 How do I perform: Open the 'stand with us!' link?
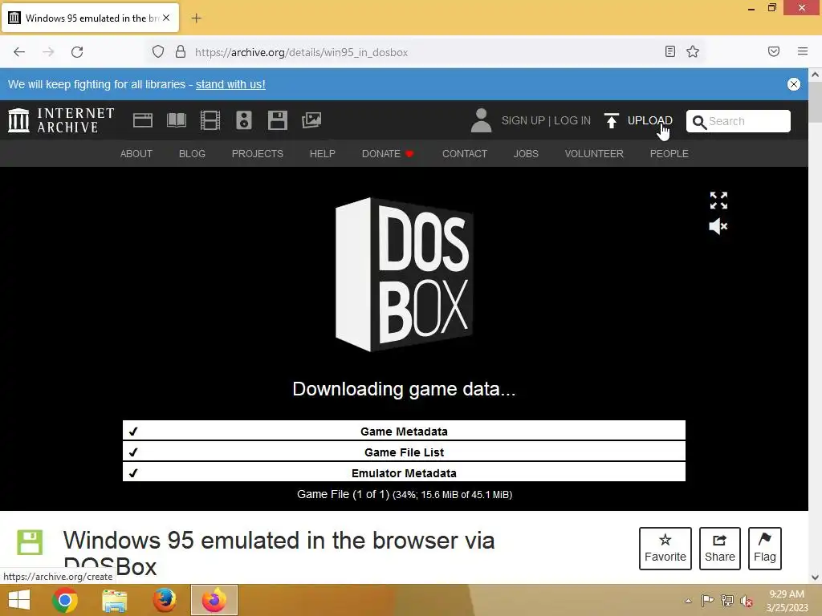pyautogui.click(x=230, y=84)
